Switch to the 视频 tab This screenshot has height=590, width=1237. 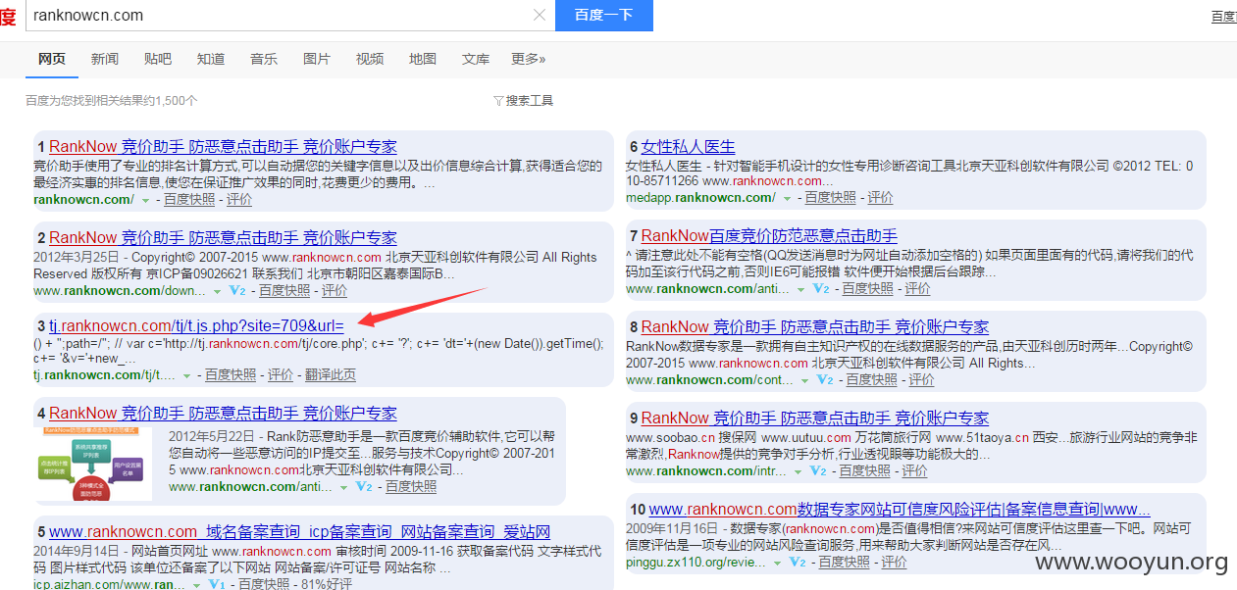[x=370, y=59]
